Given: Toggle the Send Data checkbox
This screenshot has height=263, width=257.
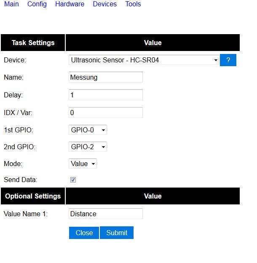Looking at the screenshot, I should (73, 180).
